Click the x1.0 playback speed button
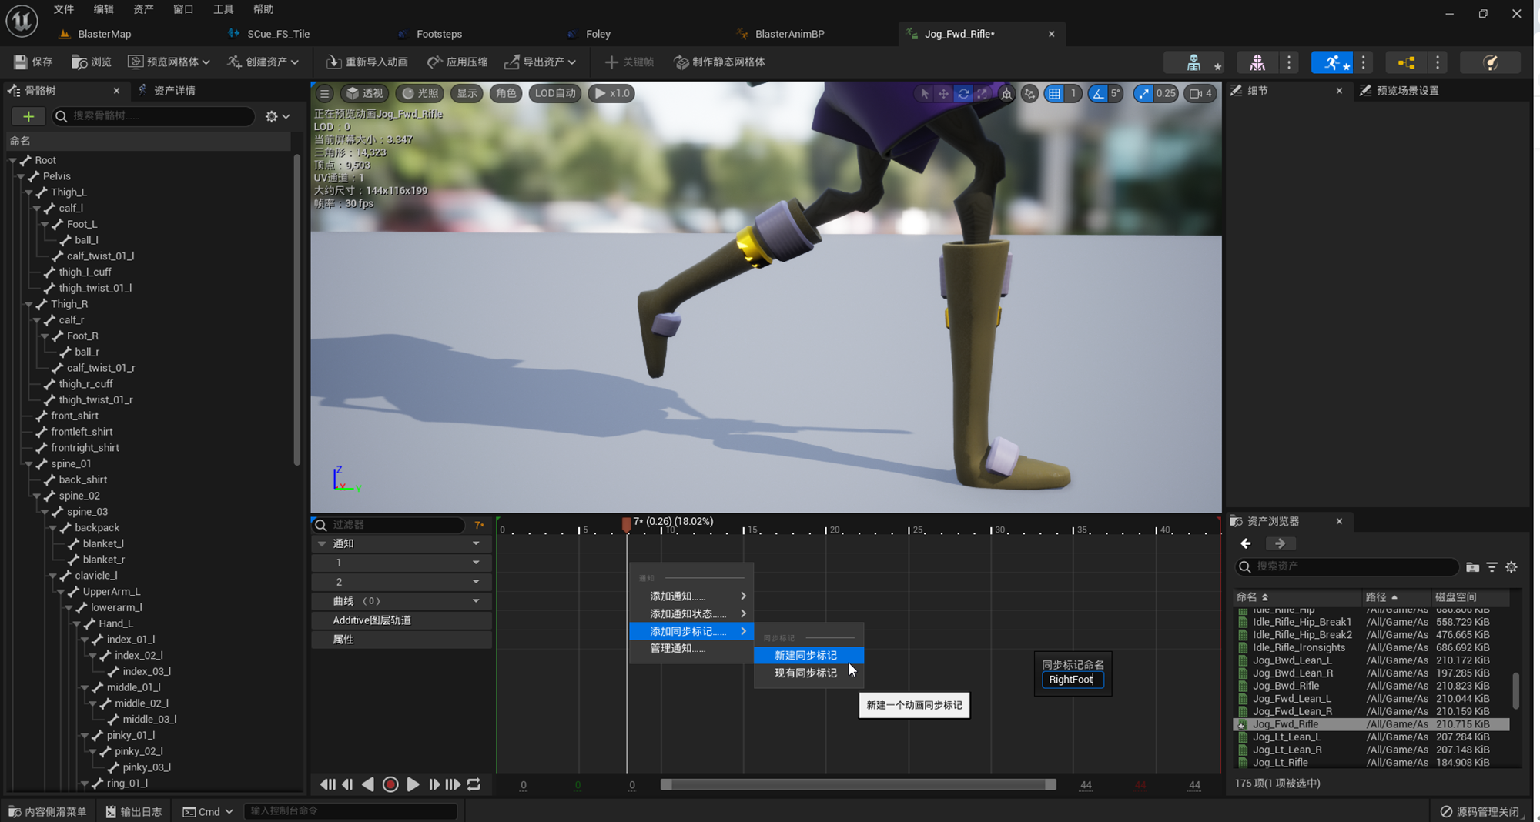1540x822 pixels. point(612,93)
